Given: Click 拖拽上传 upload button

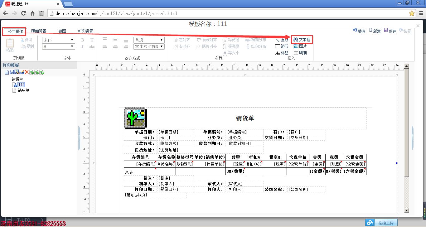Looking at the screenshot, I should (382, 223).
